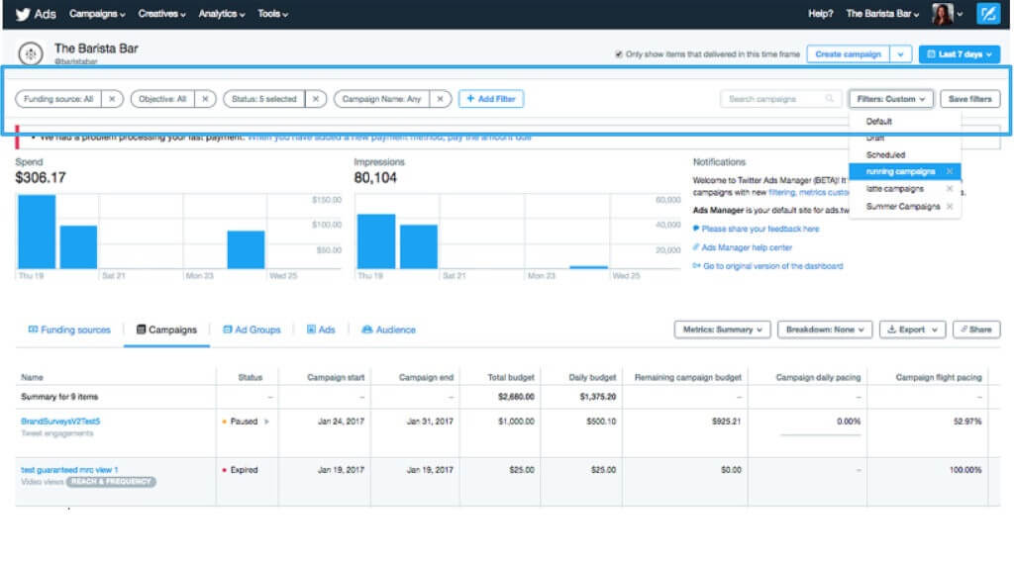This screenshot has width=1014, height=570.
Task: Click the Help? link
Action: pyautogui.click(x=820, y=14)
